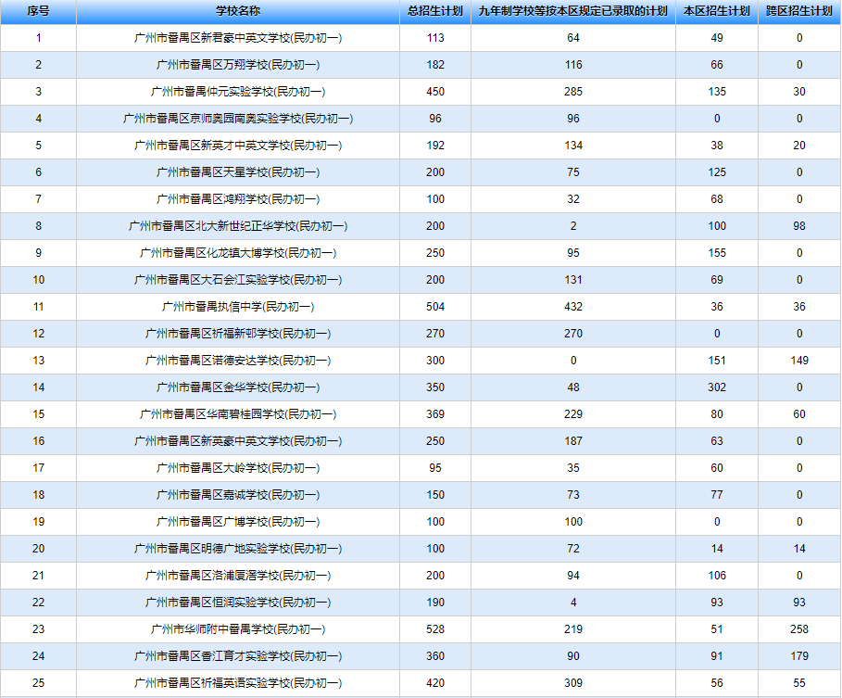Click cross-district plan 30 in 仲元实验学校 row
Screen dimensions: 842x698
pyautogui.click(x=799, y=92)
